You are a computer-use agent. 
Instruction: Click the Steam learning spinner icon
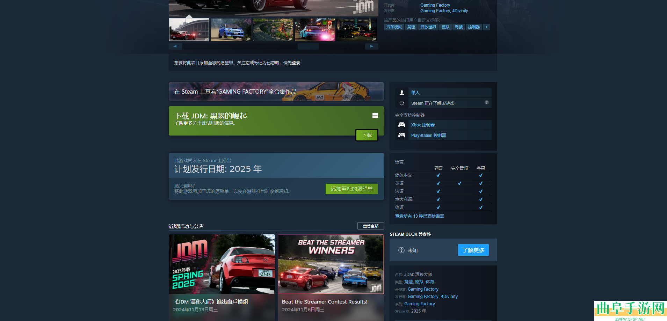402,103
